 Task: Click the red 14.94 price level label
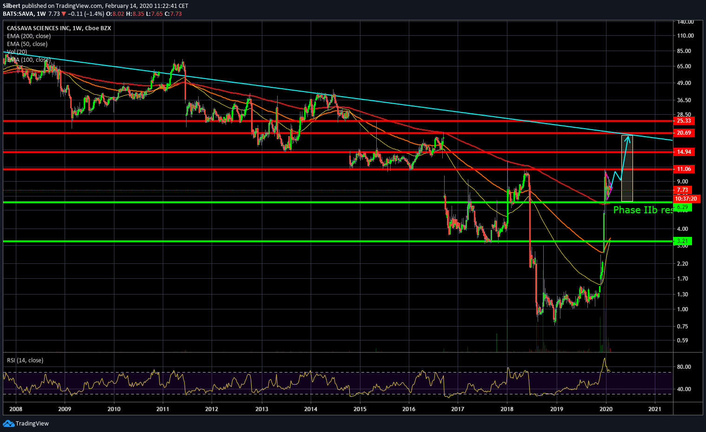point(684,152)
